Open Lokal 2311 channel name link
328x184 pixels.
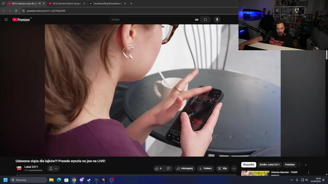(x=31, y=167)
